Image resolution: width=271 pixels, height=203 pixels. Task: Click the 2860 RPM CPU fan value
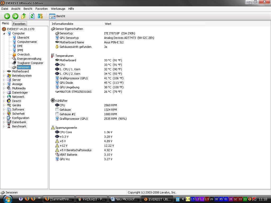pyautogui.click(x=110, y=105)
